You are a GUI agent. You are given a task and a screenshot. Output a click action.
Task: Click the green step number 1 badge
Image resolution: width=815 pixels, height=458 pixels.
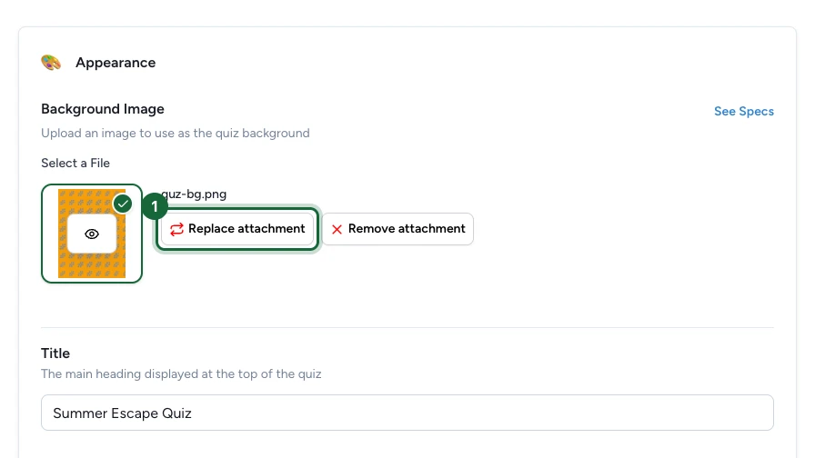(x=155, y=206)
